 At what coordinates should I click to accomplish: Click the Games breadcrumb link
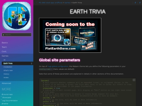[67, 3]
